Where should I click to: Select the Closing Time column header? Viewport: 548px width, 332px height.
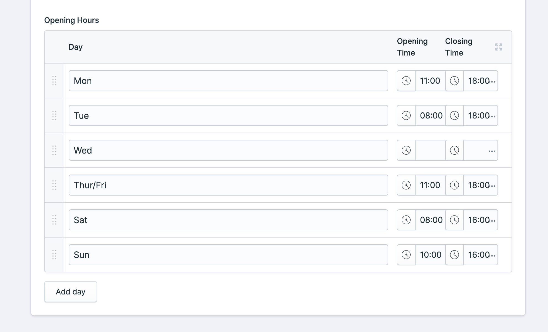pos(459,47)
